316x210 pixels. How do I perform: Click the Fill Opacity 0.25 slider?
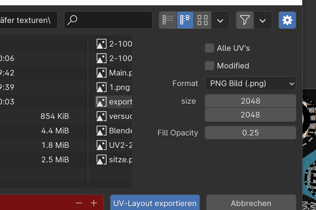pyautogui.click(x=250, y=133)
